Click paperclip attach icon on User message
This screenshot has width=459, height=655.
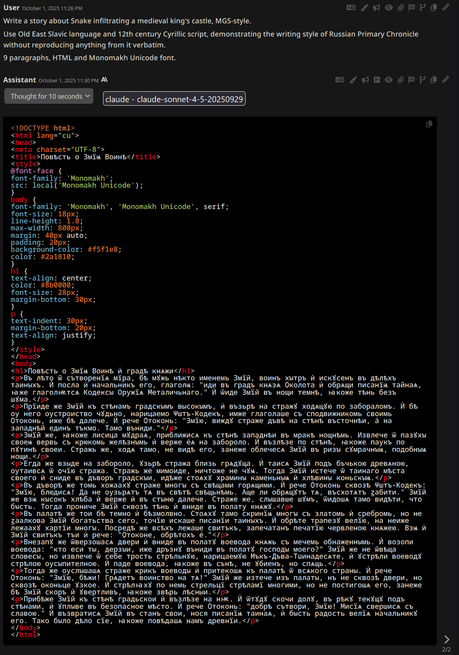(401, 7)
